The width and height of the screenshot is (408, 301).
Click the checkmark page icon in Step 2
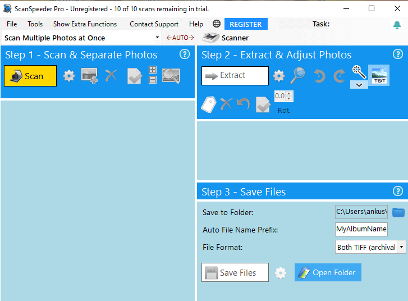(x=263, y=104)
